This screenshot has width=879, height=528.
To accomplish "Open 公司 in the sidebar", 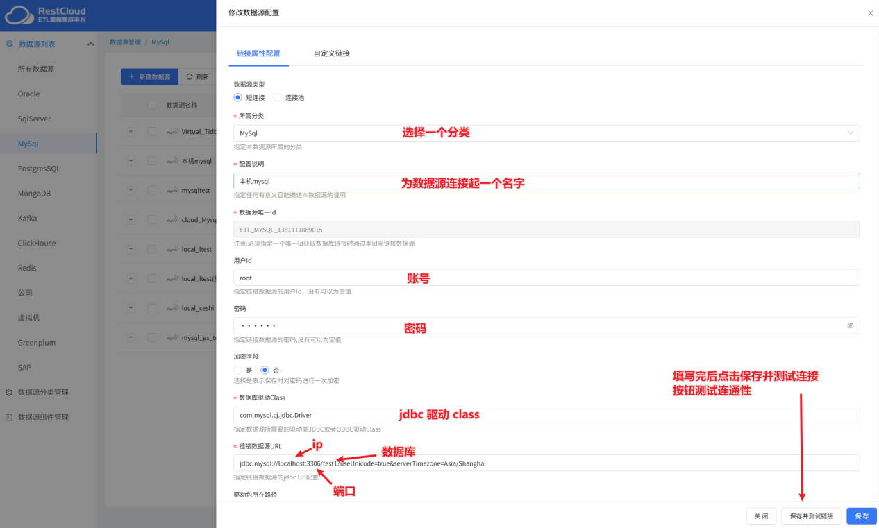I will (x=25, y=293).
